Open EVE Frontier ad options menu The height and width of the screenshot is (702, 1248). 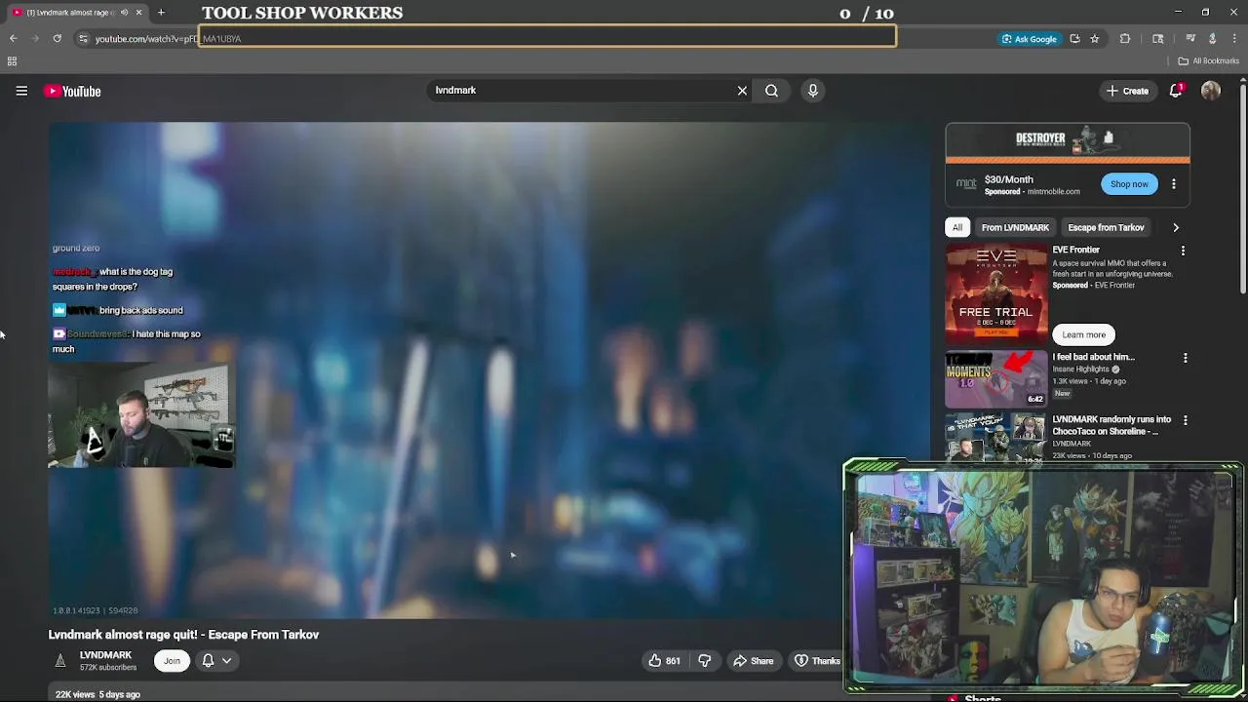pyautogui.click(x=1183, y=251)
